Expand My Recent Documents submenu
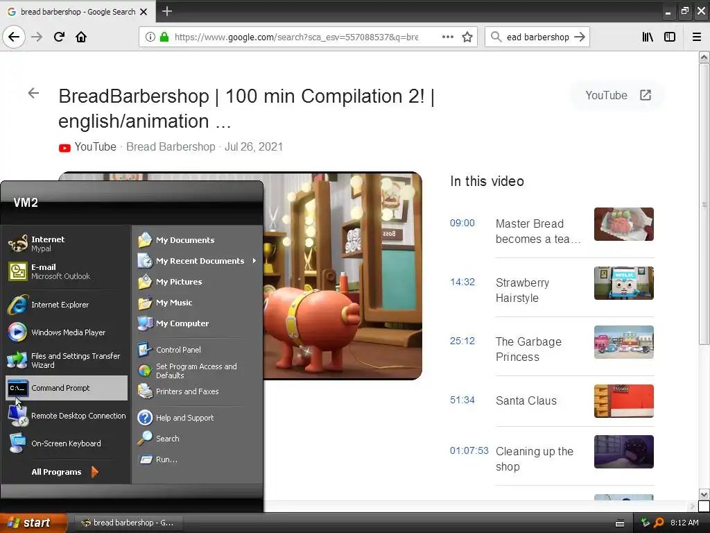This screenshot has height=533, width=710. [x=198, y=261]
